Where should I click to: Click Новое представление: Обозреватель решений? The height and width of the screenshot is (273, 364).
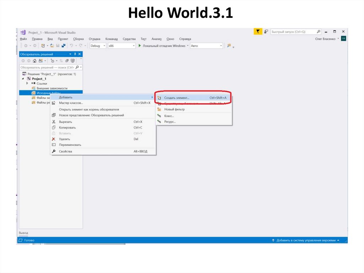(103, 115)
